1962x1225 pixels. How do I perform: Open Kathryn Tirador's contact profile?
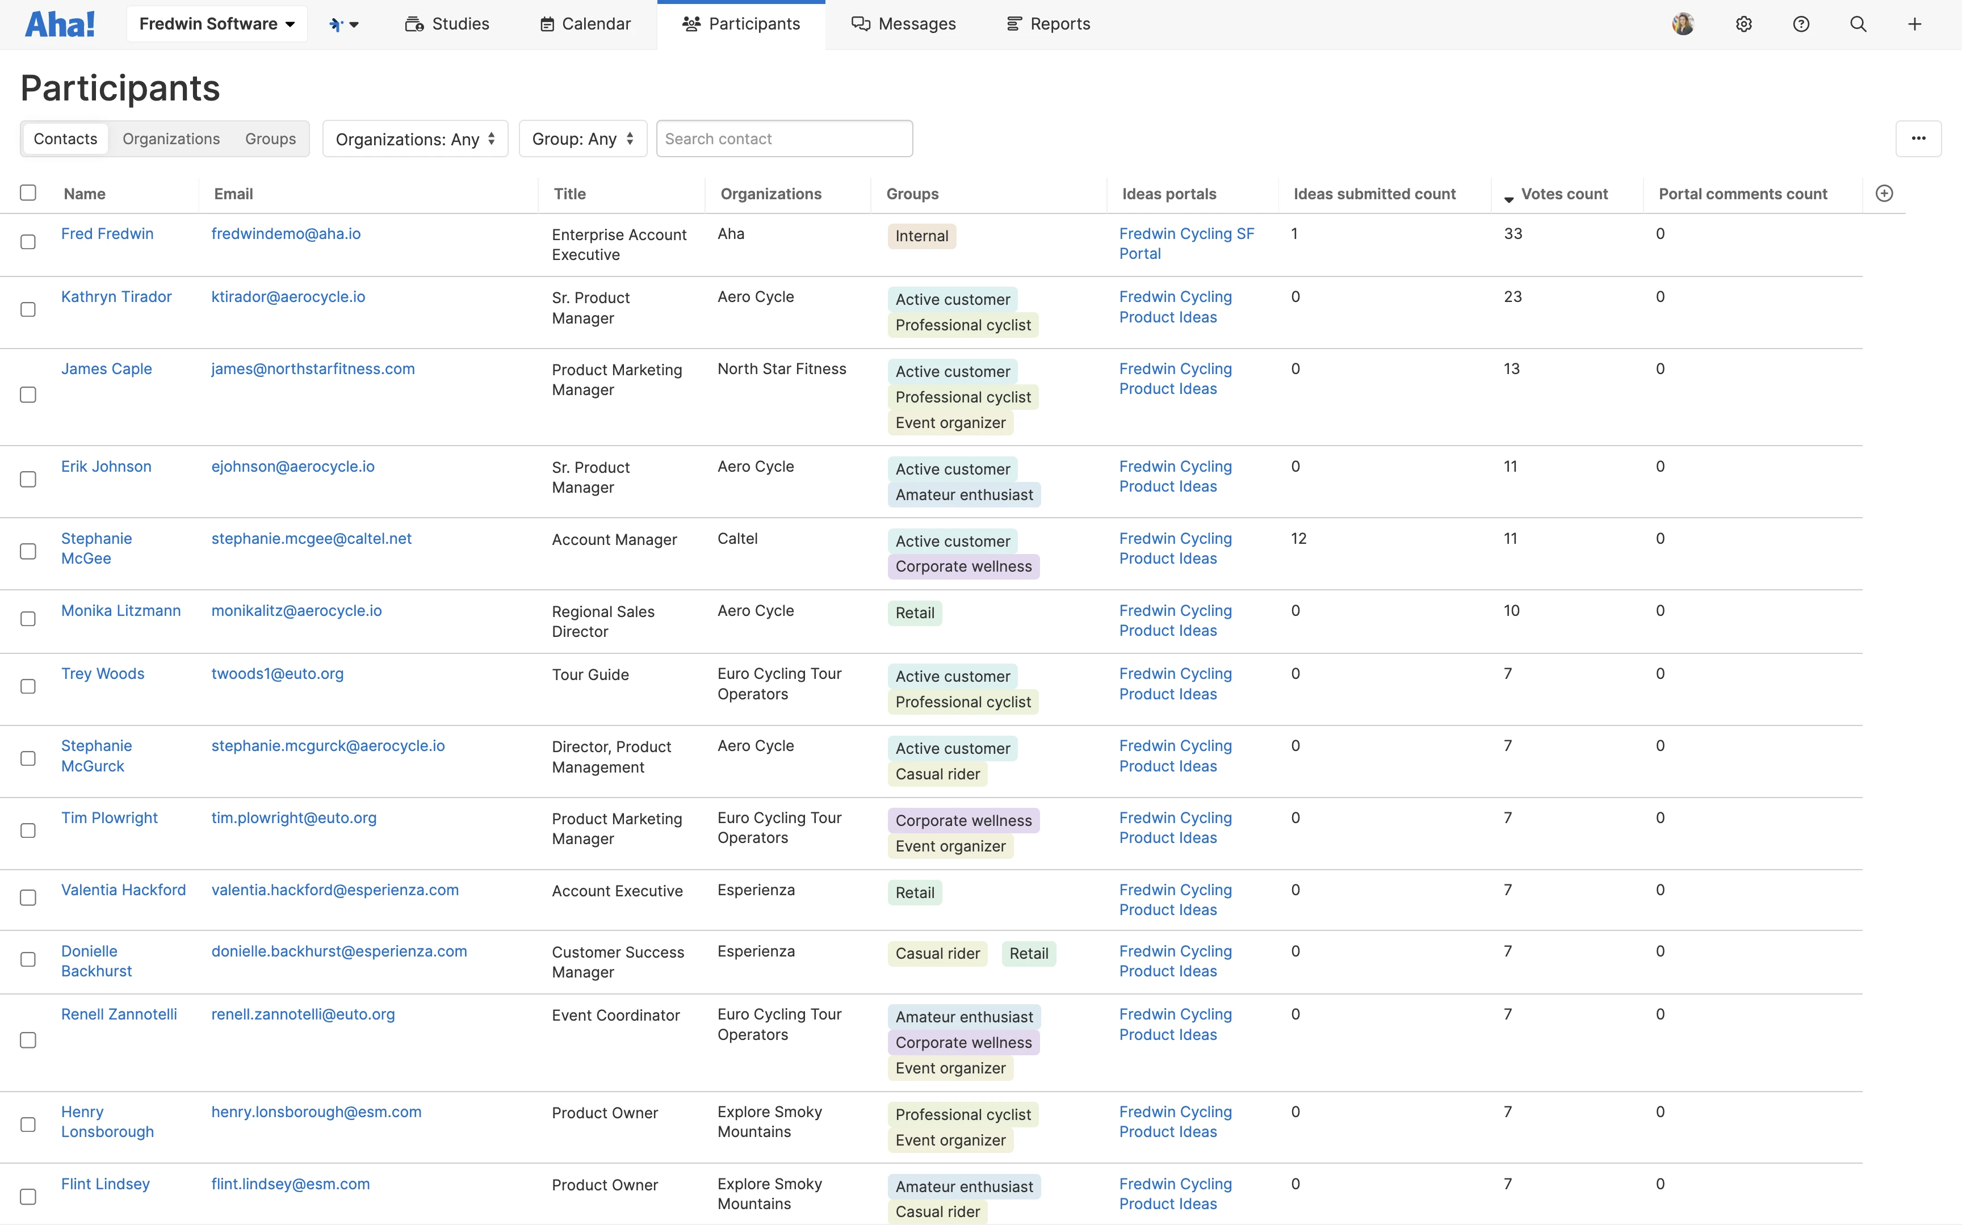click(116, 296)
